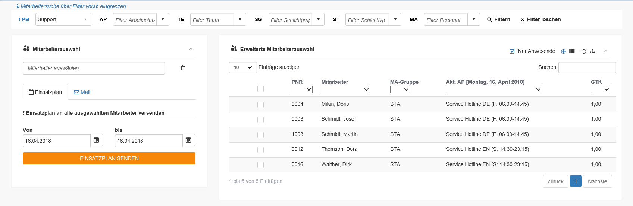
Task: Click the Filter Team input field
Action: coord(212,20)
